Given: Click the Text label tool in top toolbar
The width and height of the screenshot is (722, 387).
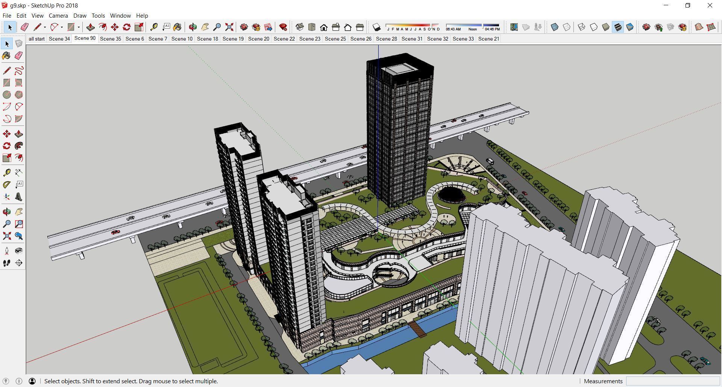Looking at the screenshot, I should [x=166, y=27].
